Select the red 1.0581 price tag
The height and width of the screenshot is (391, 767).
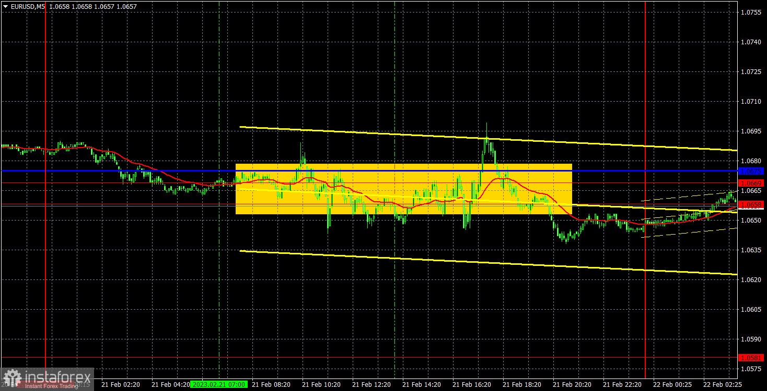coord(751,358)
